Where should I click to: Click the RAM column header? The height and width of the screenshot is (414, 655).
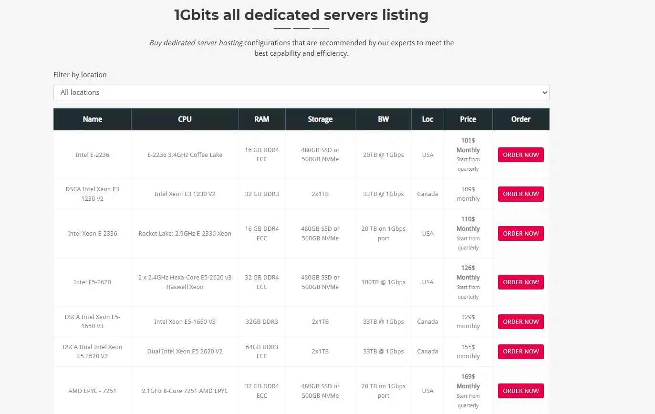262,119
